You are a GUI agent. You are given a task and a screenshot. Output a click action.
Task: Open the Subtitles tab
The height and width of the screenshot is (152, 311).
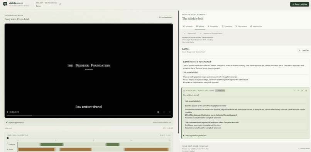tap(200, 26)
